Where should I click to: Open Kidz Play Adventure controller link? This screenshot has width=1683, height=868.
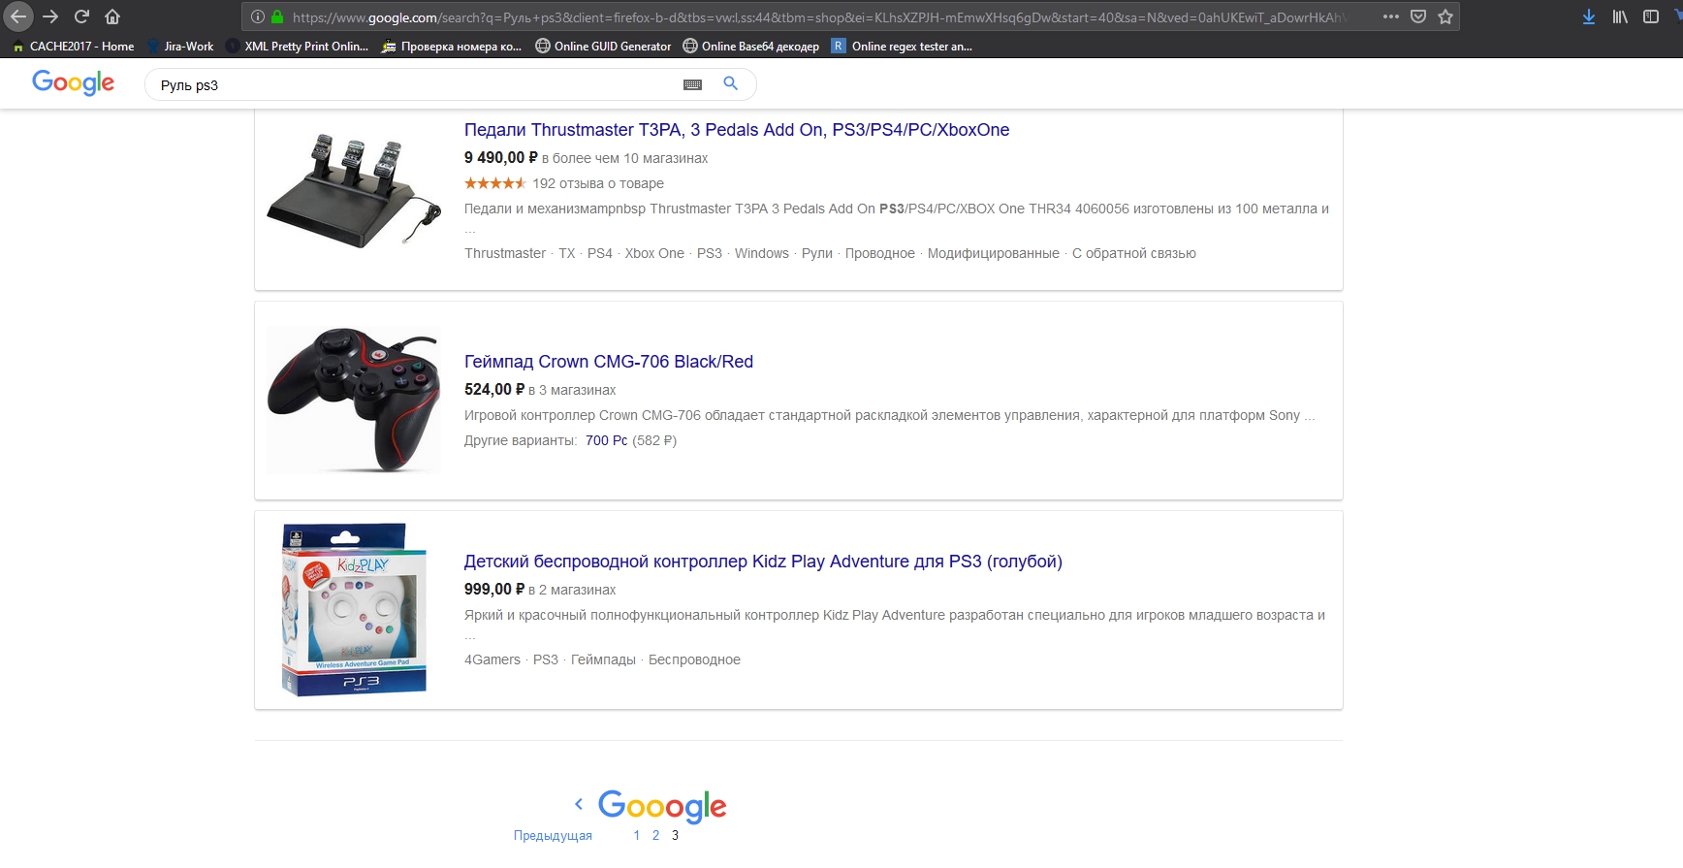click(763, 562)
